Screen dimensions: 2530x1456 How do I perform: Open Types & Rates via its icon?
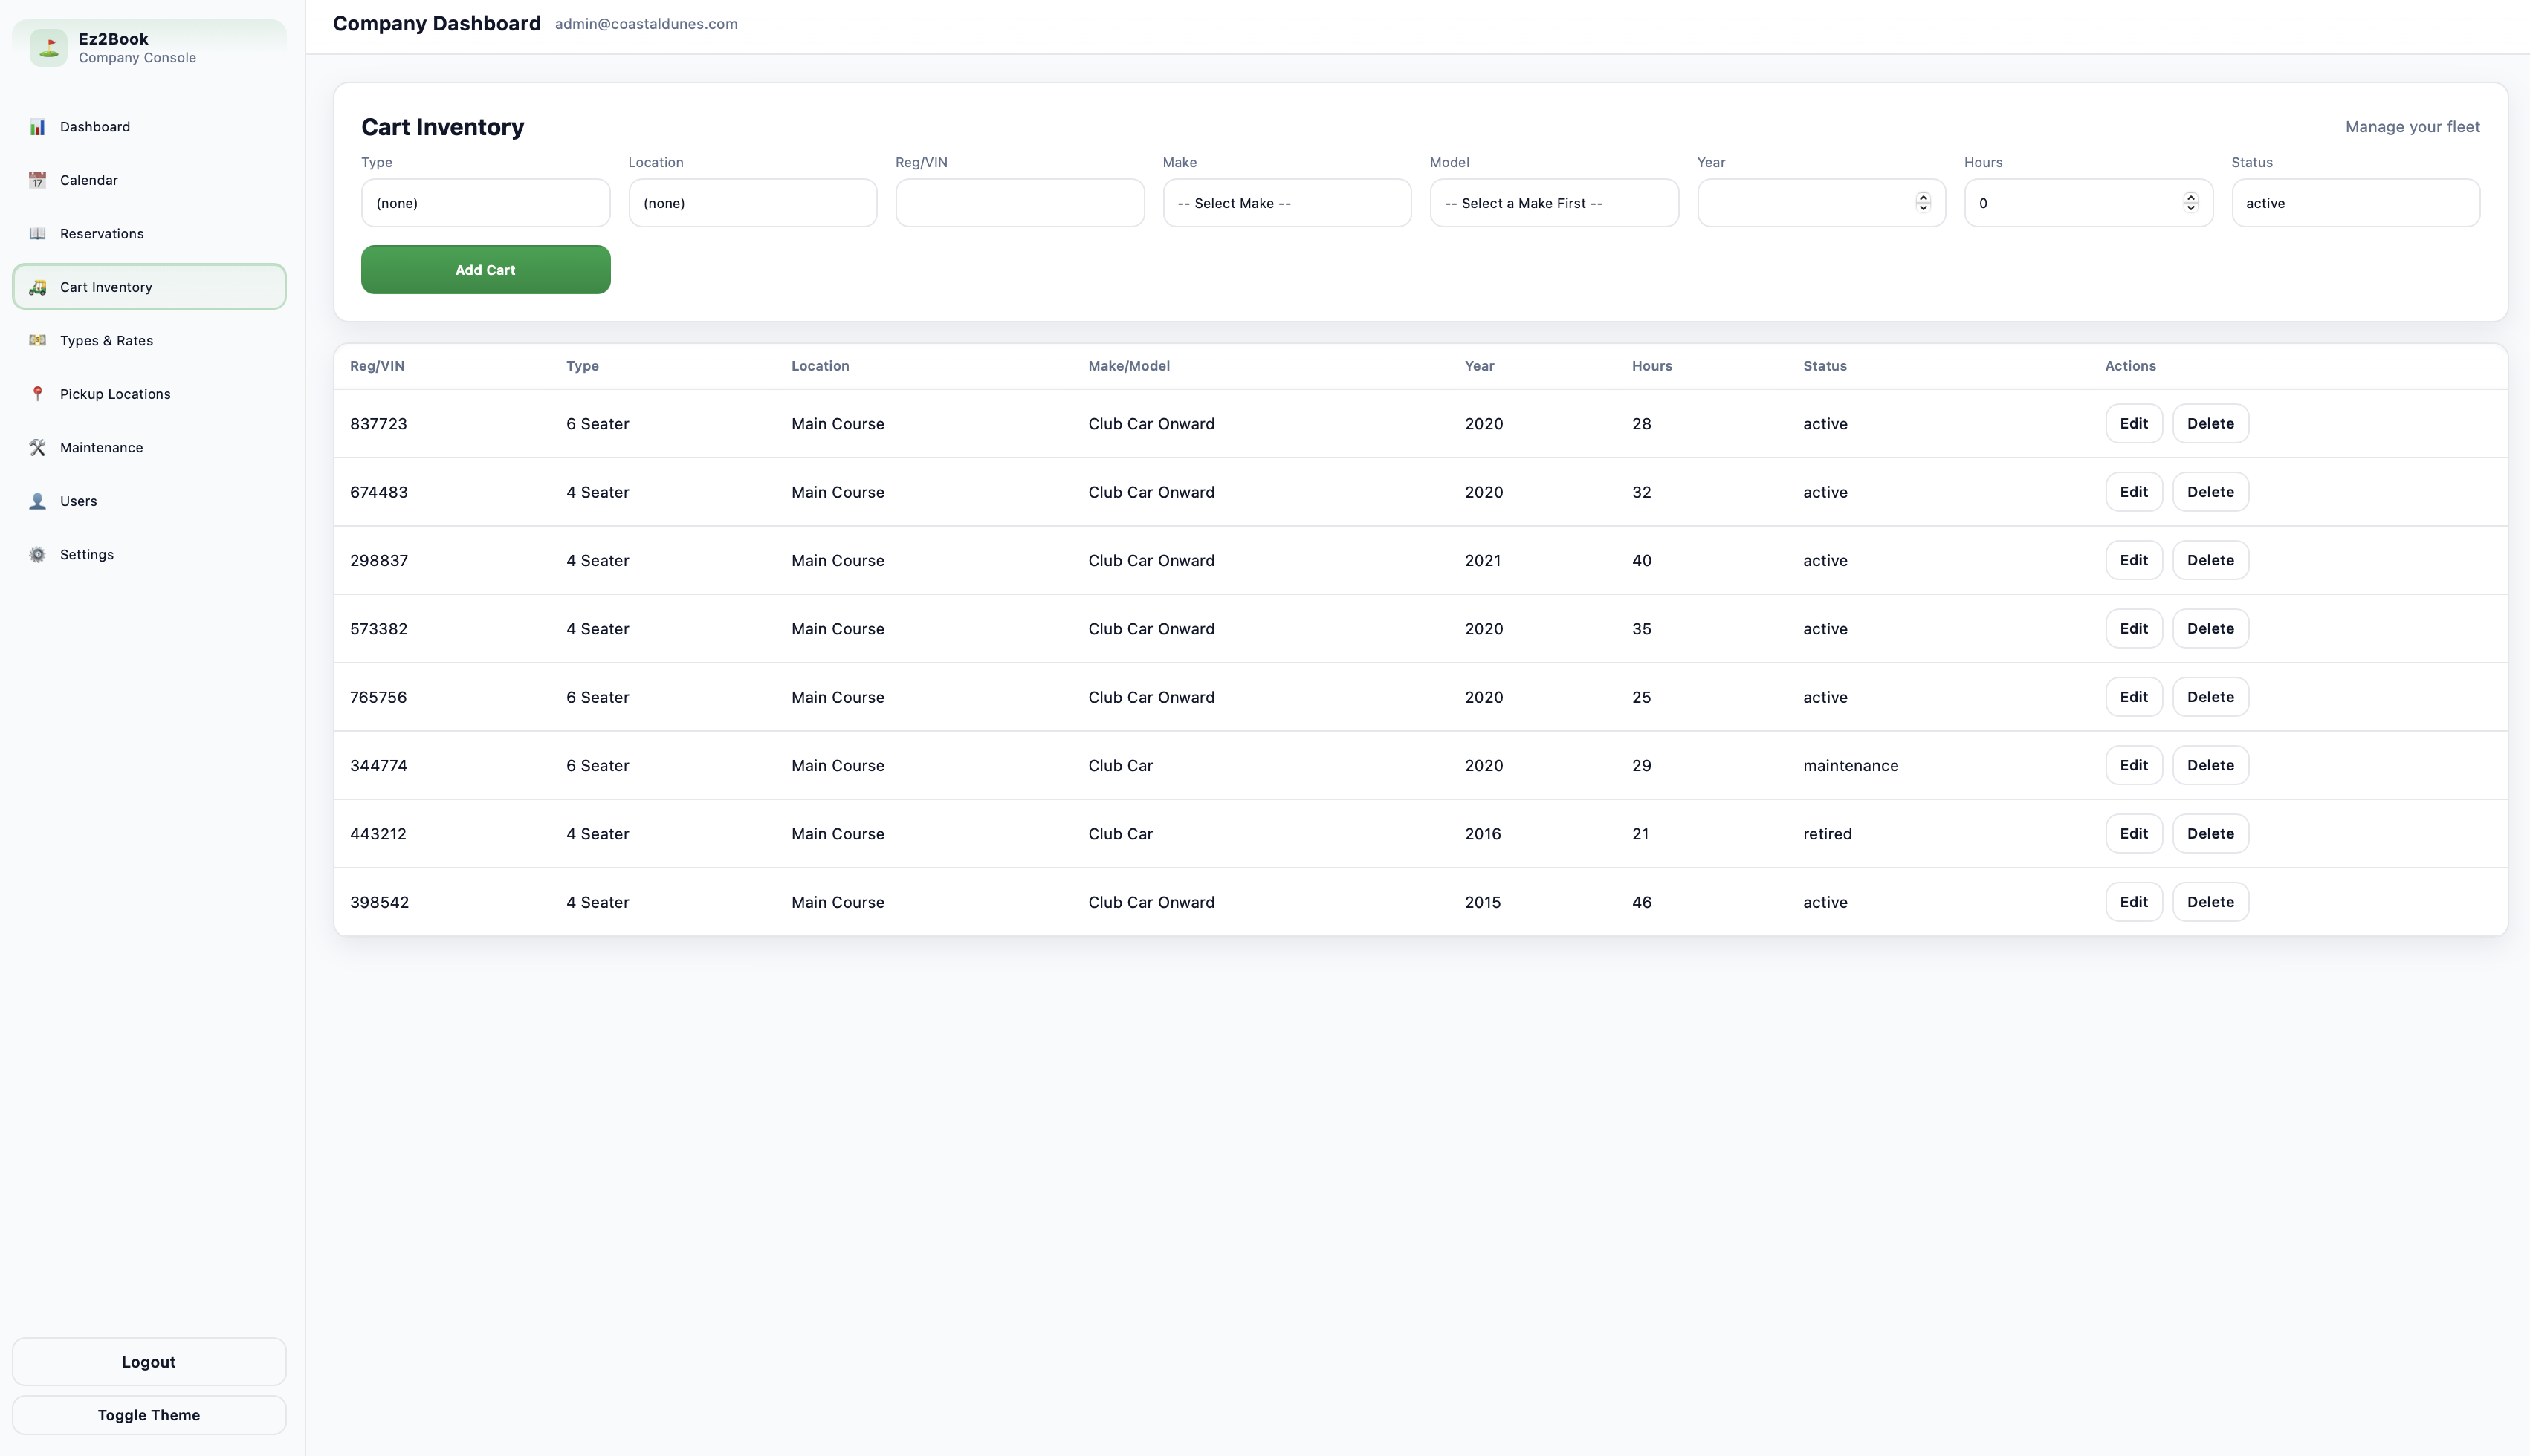(x=37, y=340)
